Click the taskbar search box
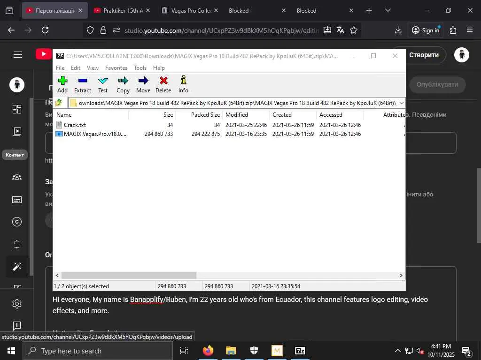The height and width of the screenshot is (360, 481). [x=98, y=351]
